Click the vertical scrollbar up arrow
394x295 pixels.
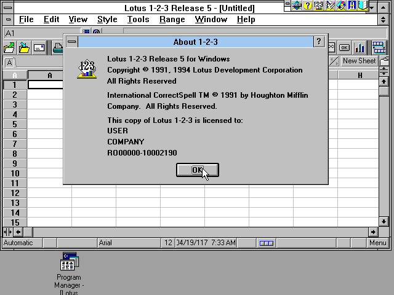click(384, 82)
